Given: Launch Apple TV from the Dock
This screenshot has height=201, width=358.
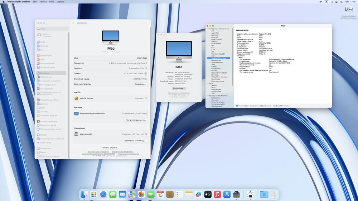Looking at the screenshot, I should (208, 195).
